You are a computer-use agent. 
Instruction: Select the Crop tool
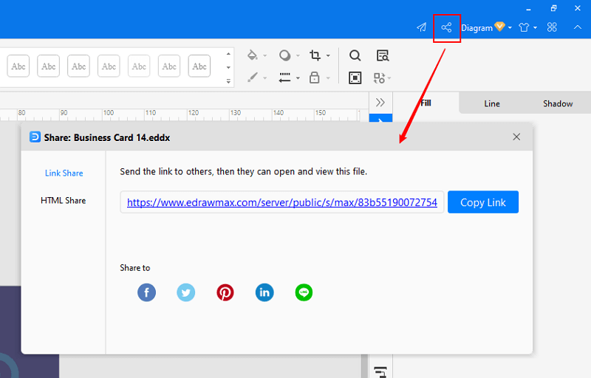315,55
